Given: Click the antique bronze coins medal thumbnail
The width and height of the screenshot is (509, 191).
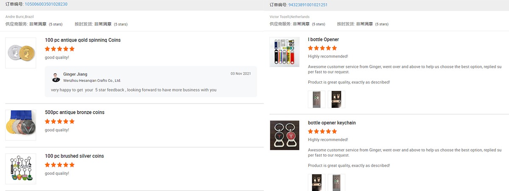Looking at the screenshot, I should (20, 125).
